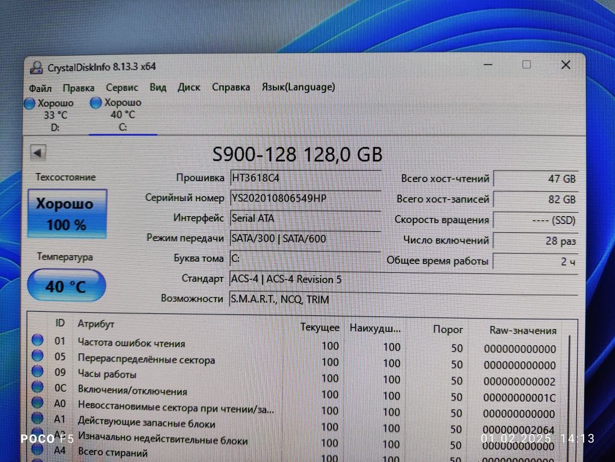Click the ID column header

(60, 323)
